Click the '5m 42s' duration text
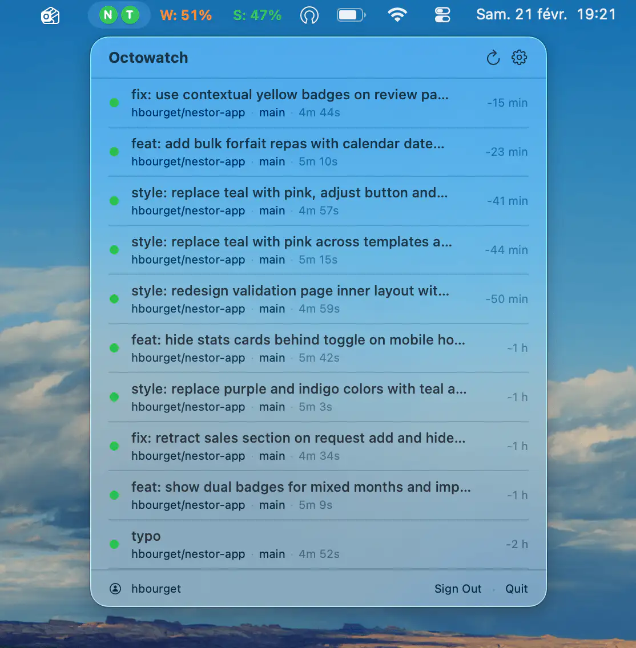Viewport: 636px width, 648px height. pyautogui.click(x=319, y=358)
